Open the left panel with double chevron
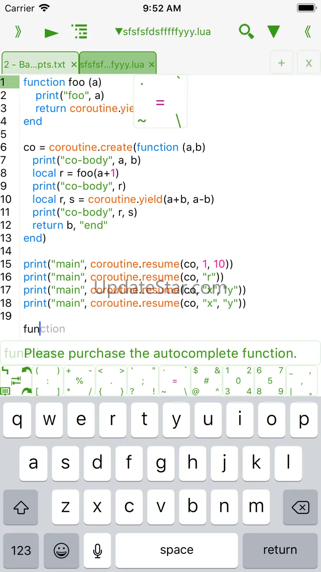 coord(18,32)
